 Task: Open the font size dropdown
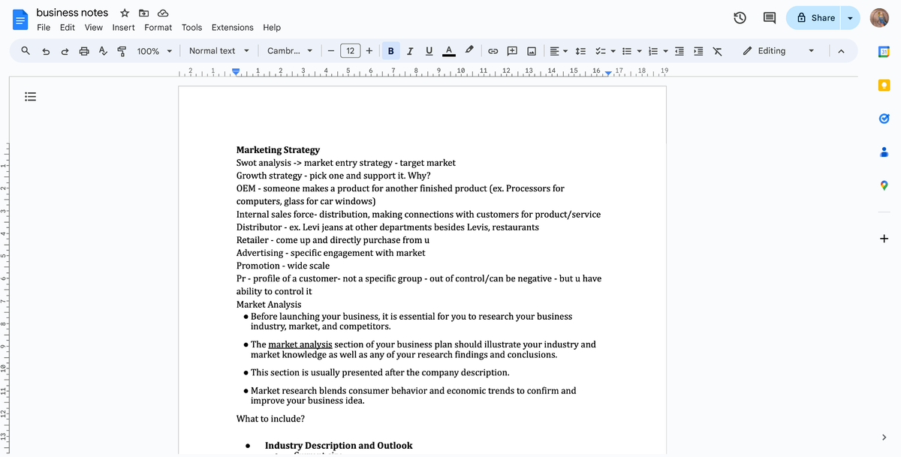click(x=349, y=50)
